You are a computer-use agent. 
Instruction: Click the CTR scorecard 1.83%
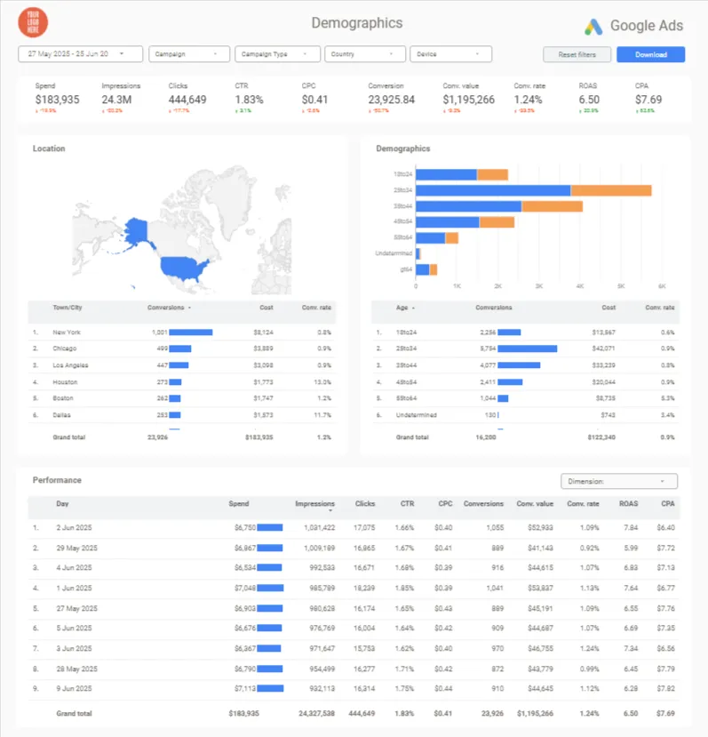[249, 100]
